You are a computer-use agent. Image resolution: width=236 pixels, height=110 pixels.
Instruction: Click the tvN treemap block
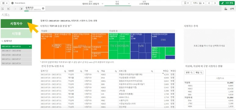(x=141, y=46)
